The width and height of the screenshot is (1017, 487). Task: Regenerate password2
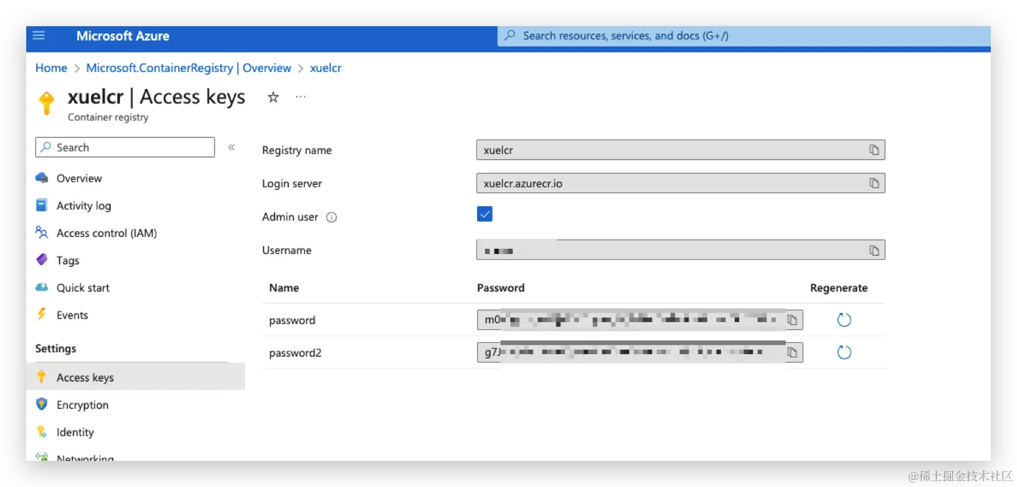(x=844, y=353)
